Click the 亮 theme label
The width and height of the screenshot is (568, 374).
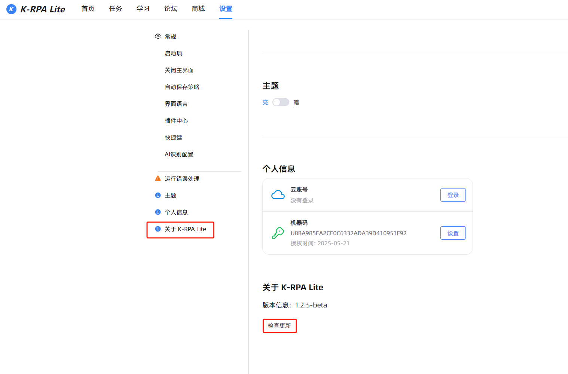(265, 102)
